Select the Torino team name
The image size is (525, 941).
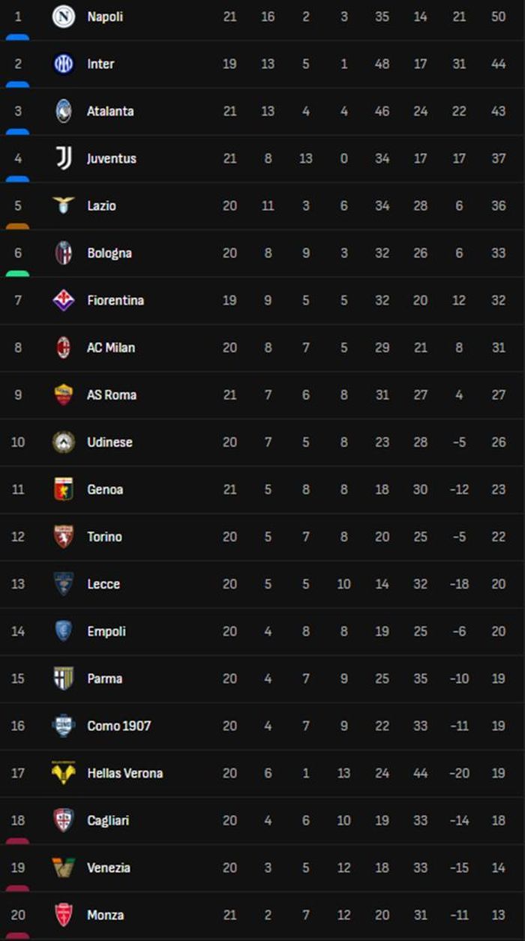[104, 536]
